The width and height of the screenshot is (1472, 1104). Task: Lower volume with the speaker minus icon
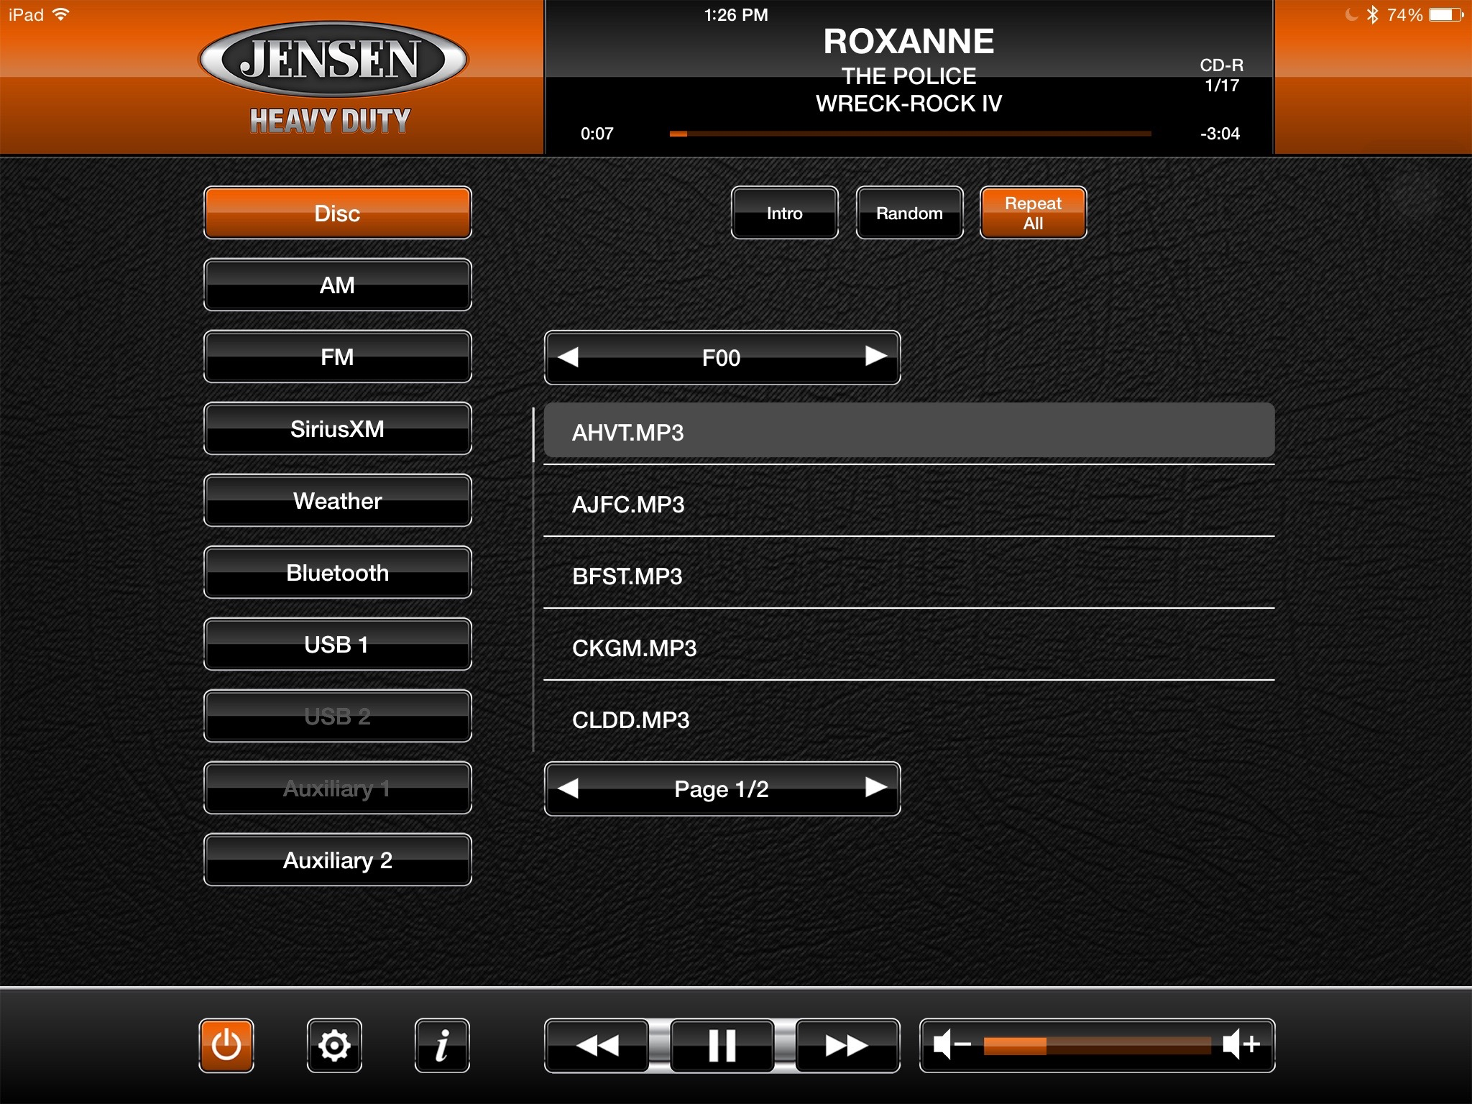coord(952,1044)
